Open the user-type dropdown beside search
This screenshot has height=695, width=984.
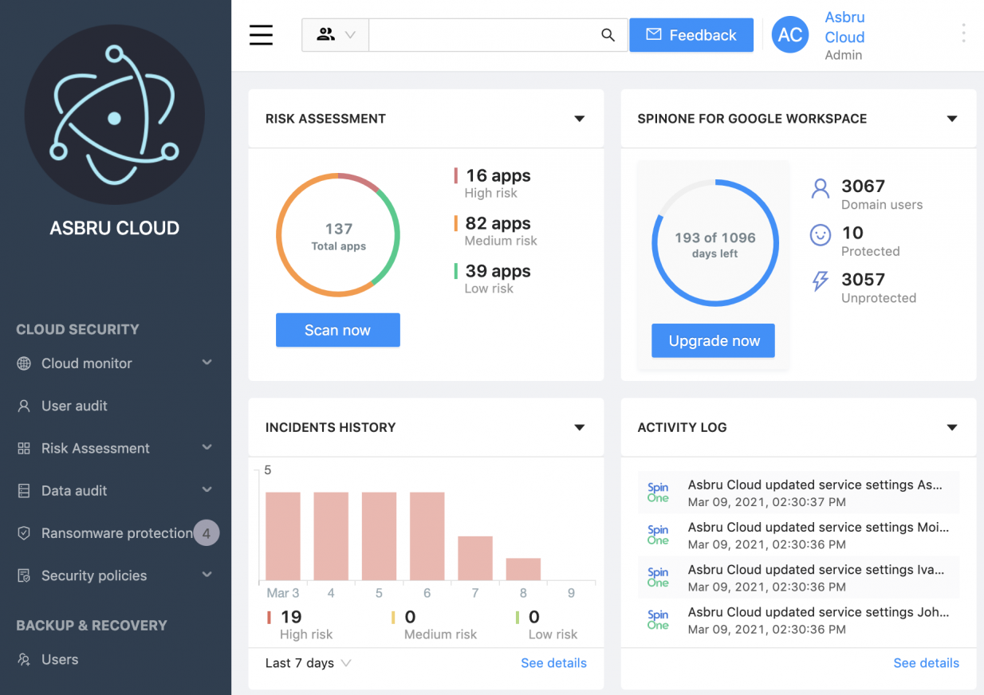click(x=335, y=35)
